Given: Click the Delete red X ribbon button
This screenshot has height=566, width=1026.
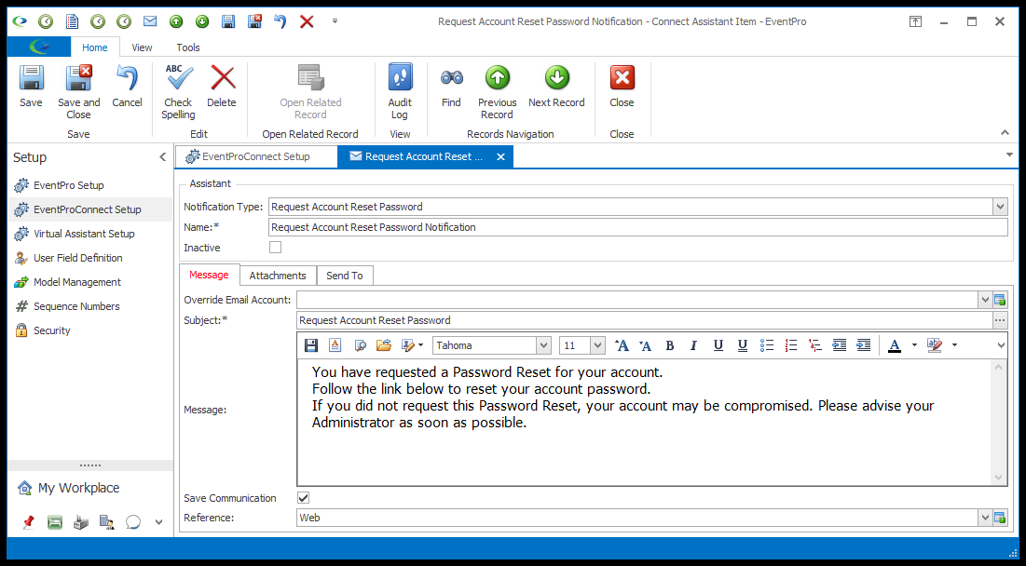Looking at the screenshot, I should point(222,87).
